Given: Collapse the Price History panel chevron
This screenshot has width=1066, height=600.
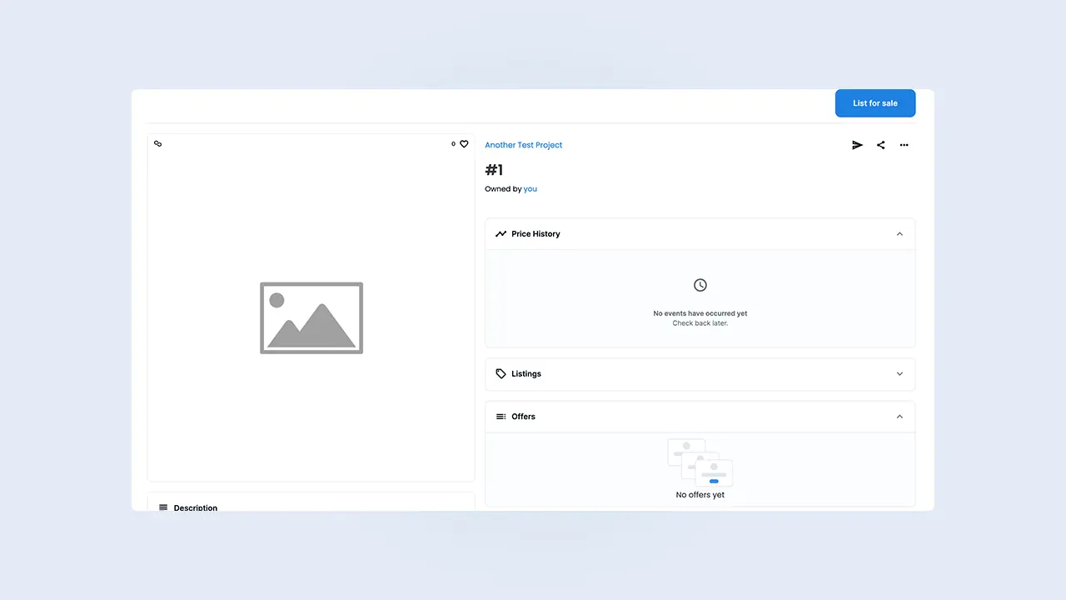Looking at the screenshot, I should [x=899, y=234].
